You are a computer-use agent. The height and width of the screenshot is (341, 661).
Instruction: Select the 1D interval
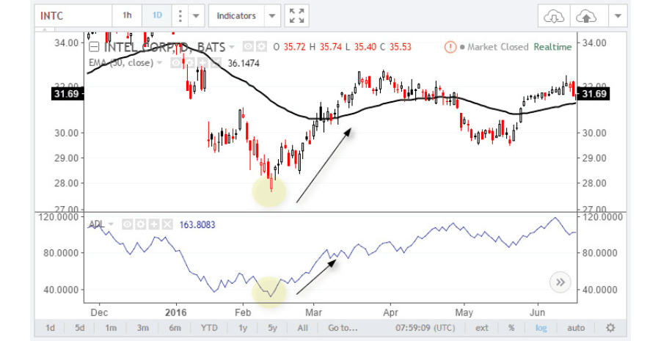point(157,15)
